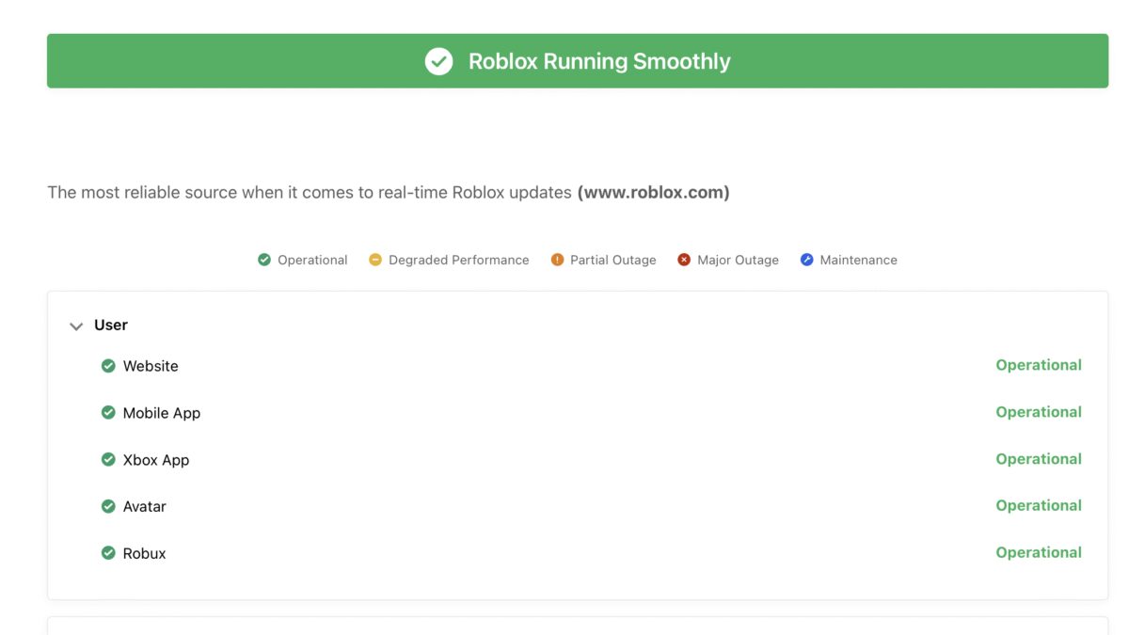Click the red Major Outage legend icon
1129x635 pixels.
click(684, 260)
